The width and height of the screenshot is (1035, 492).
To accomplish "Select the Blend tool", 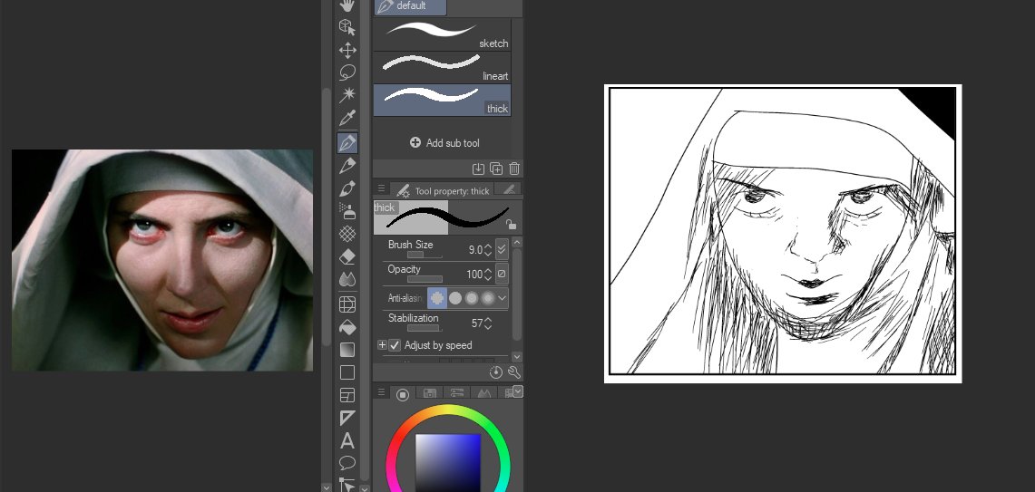I will (x=347, y=280).
